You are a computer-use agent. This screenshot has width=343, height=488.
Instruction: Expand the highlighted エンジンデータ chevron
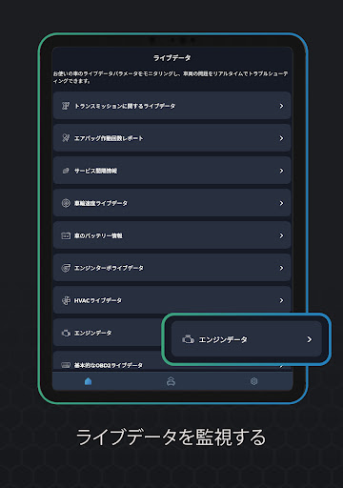pos(310,339)
